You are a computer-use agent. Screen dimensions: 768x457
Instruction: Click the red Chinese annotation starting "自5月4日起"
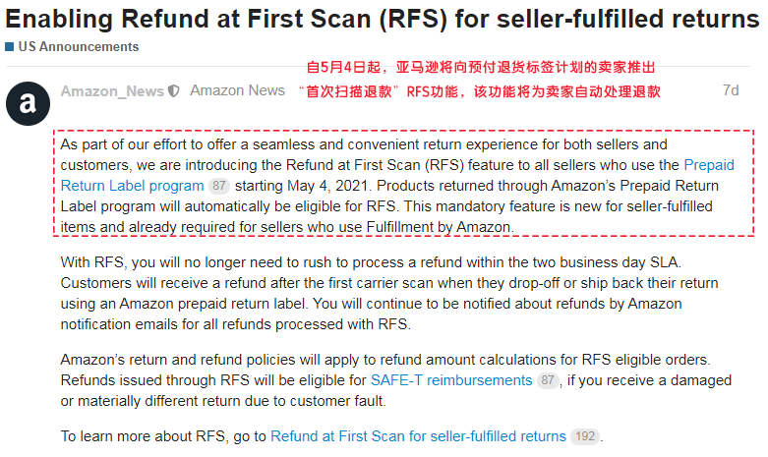[481, 68]
